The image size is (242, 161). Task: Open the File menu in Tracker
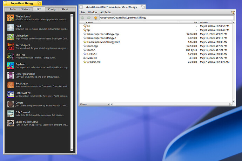click(x=83, y=12)
